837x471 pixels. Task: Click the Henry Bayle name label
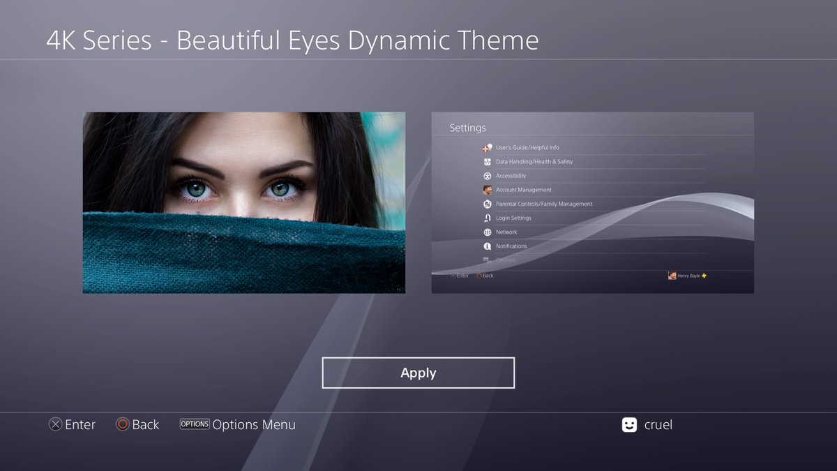pos(688,275)
